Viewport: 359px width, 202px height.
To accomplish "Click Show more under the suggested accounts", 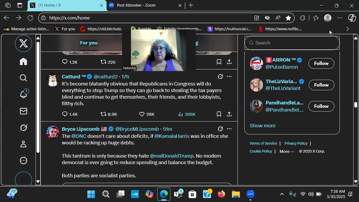I will pos(263,126).
